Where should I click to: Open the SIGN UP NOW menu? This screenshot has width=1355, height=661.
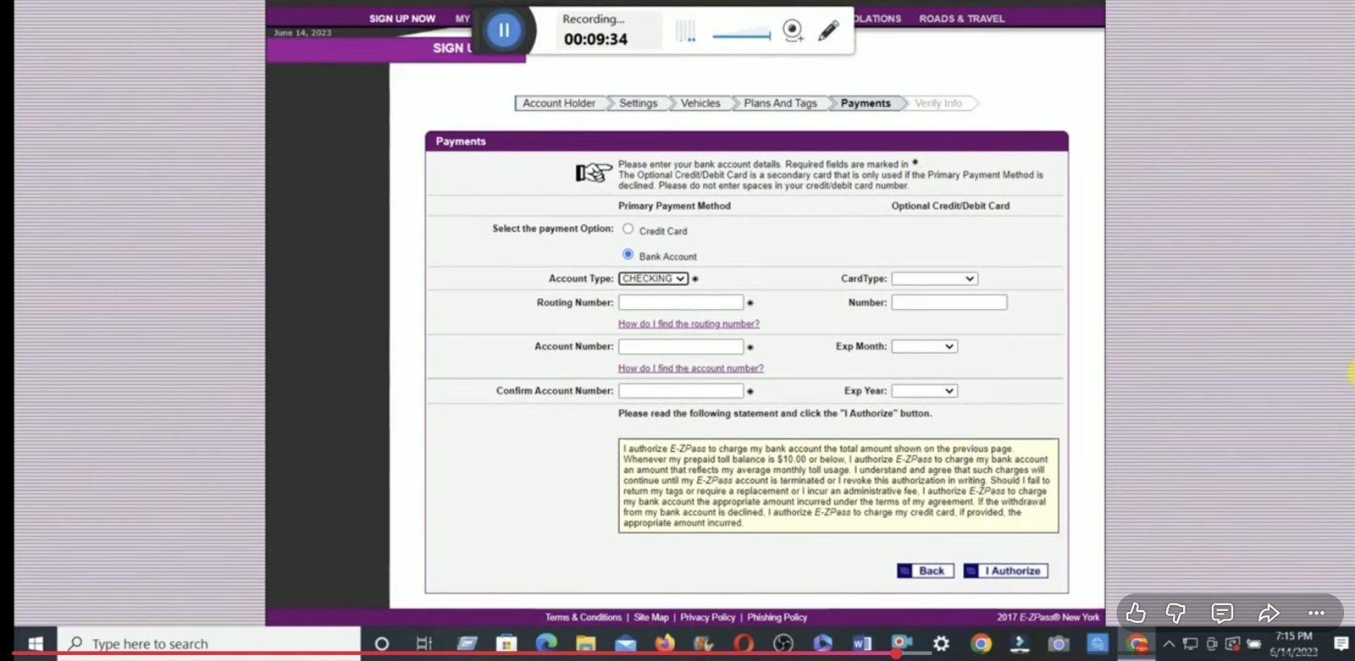click(x=402, y=19)
